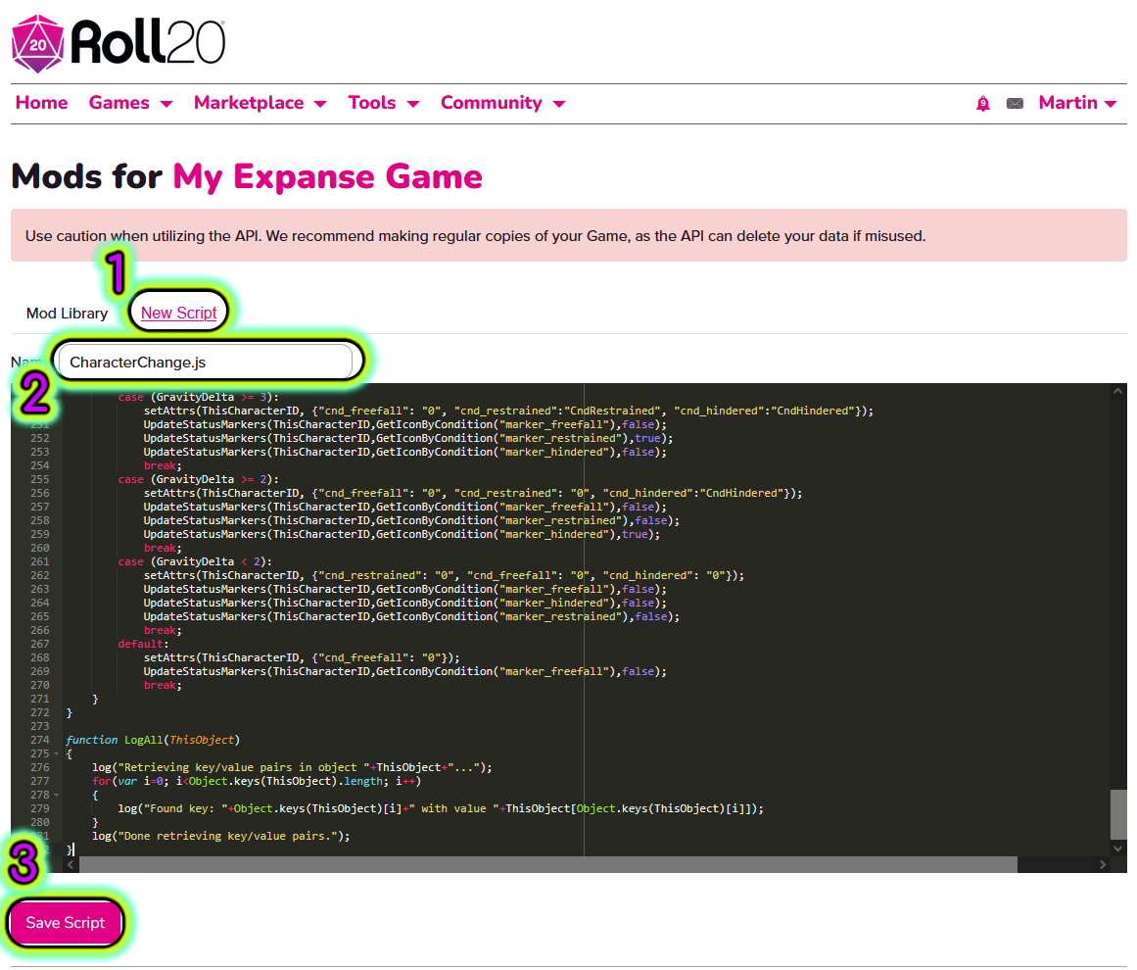This screenshot has height=970, width=1137.
Task: Click line number 273 in gutter
Action: pos(40,726)
